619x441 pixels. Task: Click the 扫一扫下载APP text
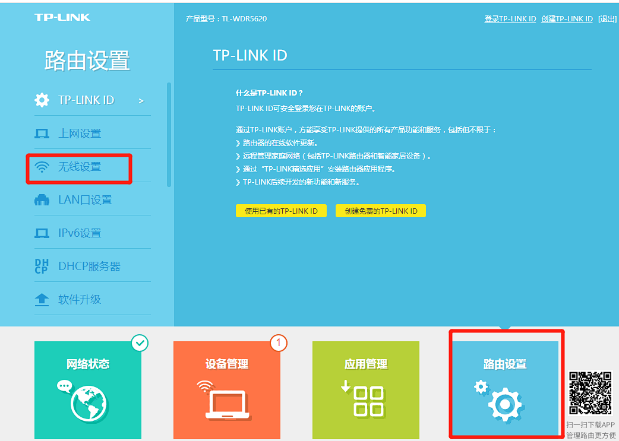(590, 425)
